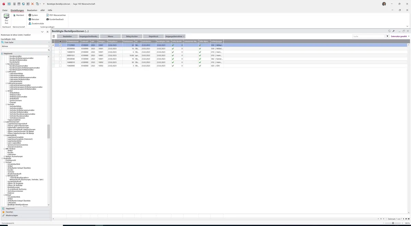Check the row for article 00500040

point(60,59)
